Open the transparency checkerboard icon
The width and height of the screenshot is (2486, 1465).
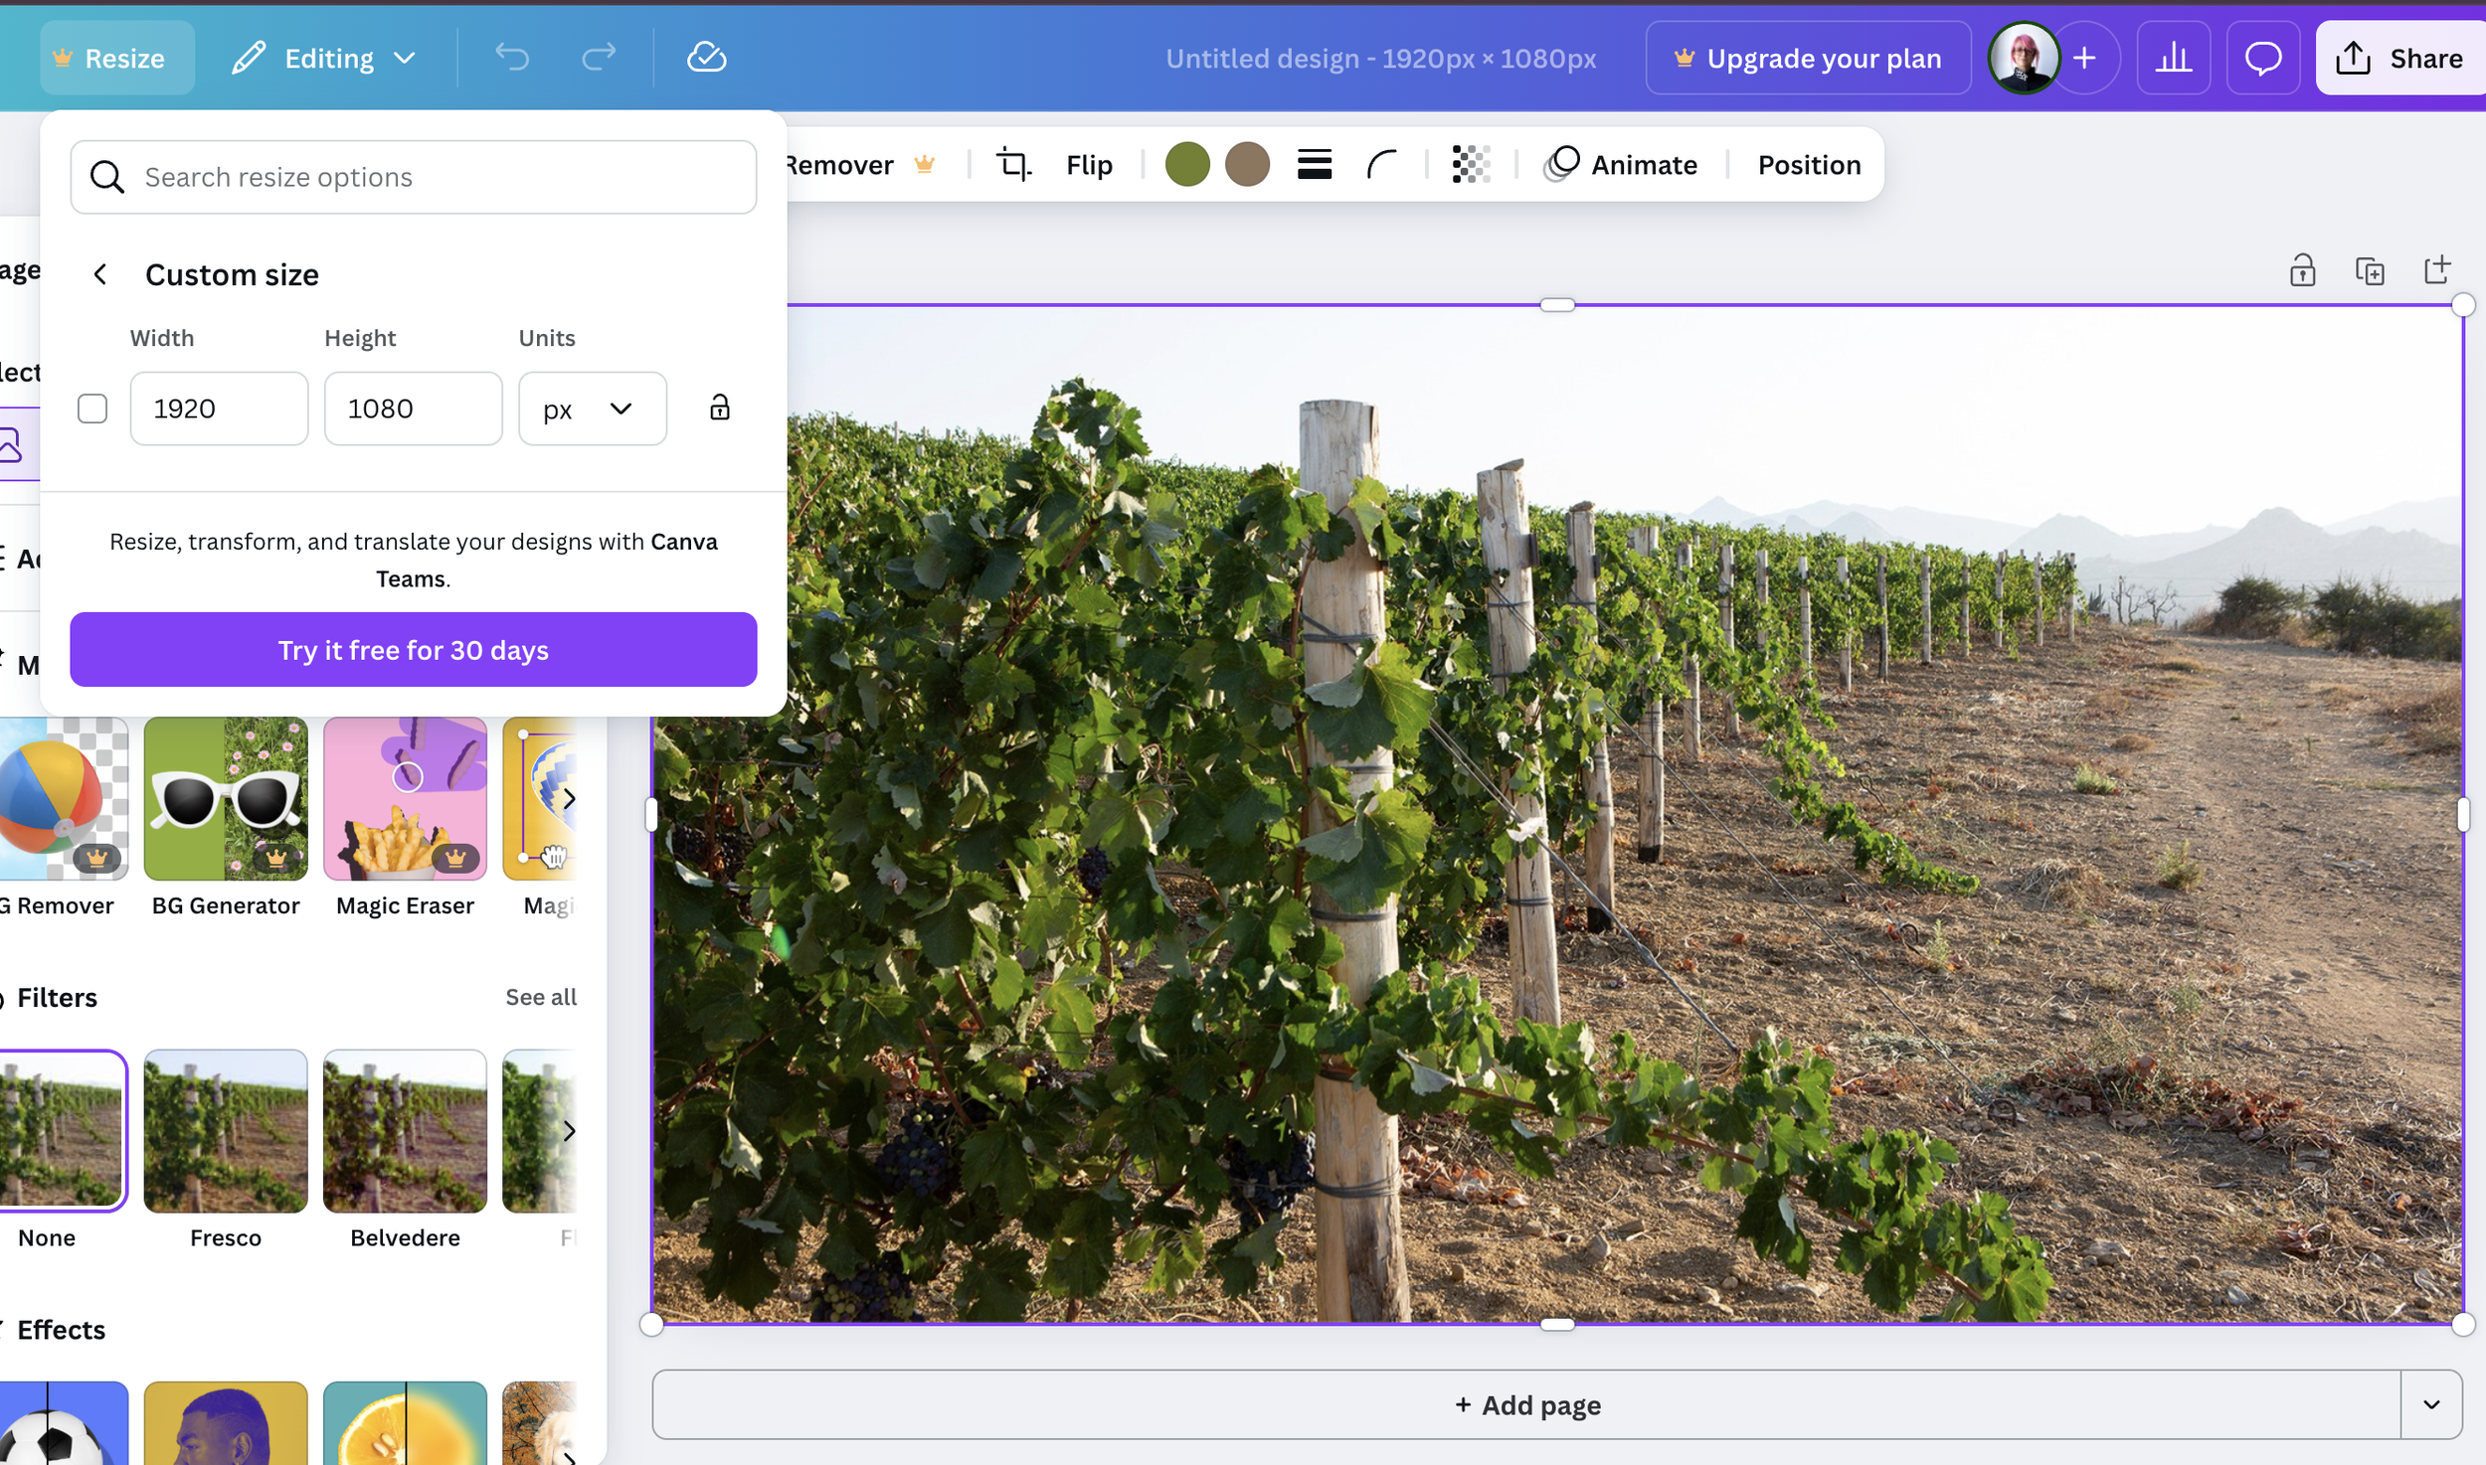(1470, 164)
